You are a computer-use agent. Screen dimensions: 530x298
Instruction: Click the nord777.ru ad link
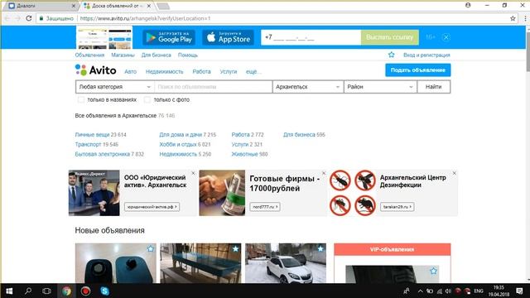point(265,207)
